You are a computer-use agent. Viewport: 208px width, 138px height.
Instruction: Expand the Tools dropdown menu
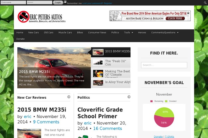pyautogui.click(x=129, y=32)
